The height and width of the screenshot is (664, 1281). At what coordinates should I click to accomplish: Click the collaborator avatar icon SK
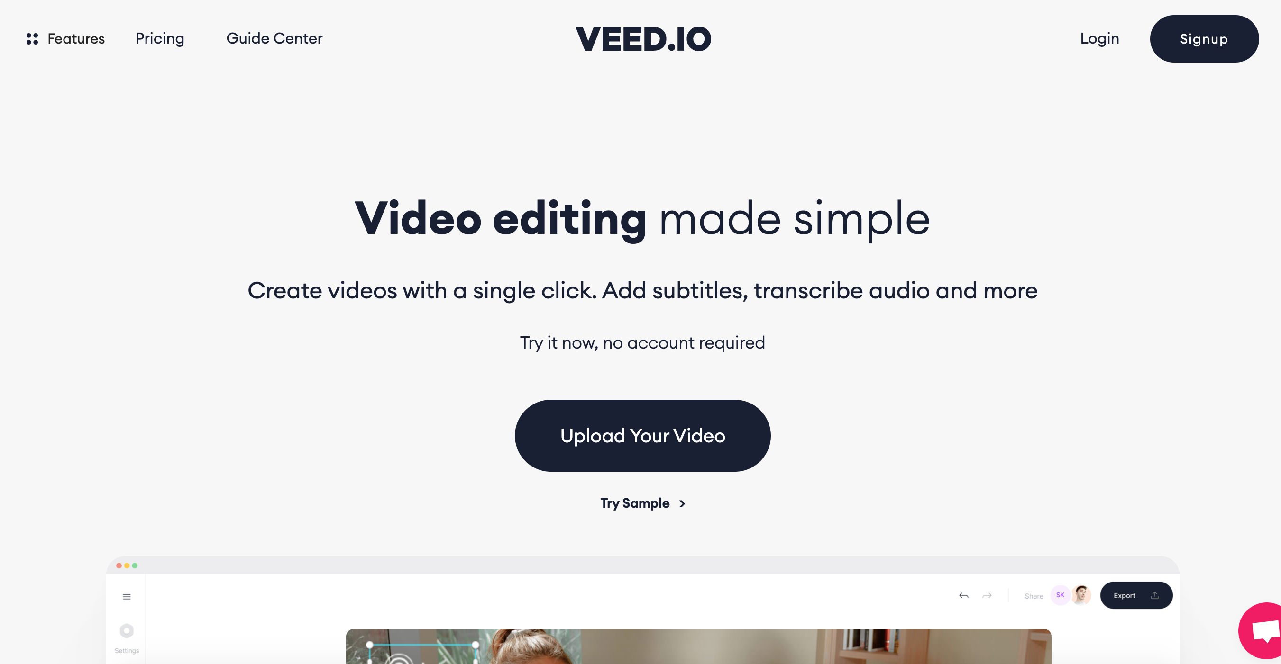point(1060,595)
